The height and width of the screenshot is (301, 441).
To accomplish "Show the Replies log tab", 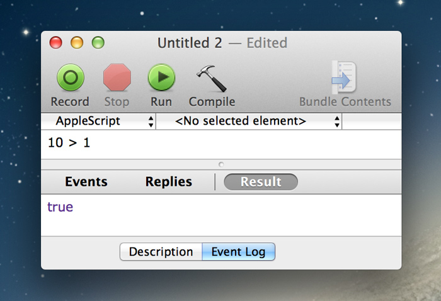I will pyautogui.click(x=168, y=182).
